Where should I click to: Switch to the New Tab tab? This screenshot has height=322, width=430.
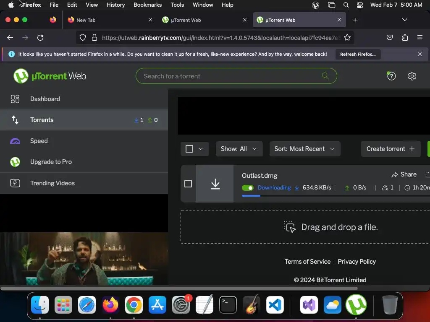pyautogui.click(x=110, y=20)
